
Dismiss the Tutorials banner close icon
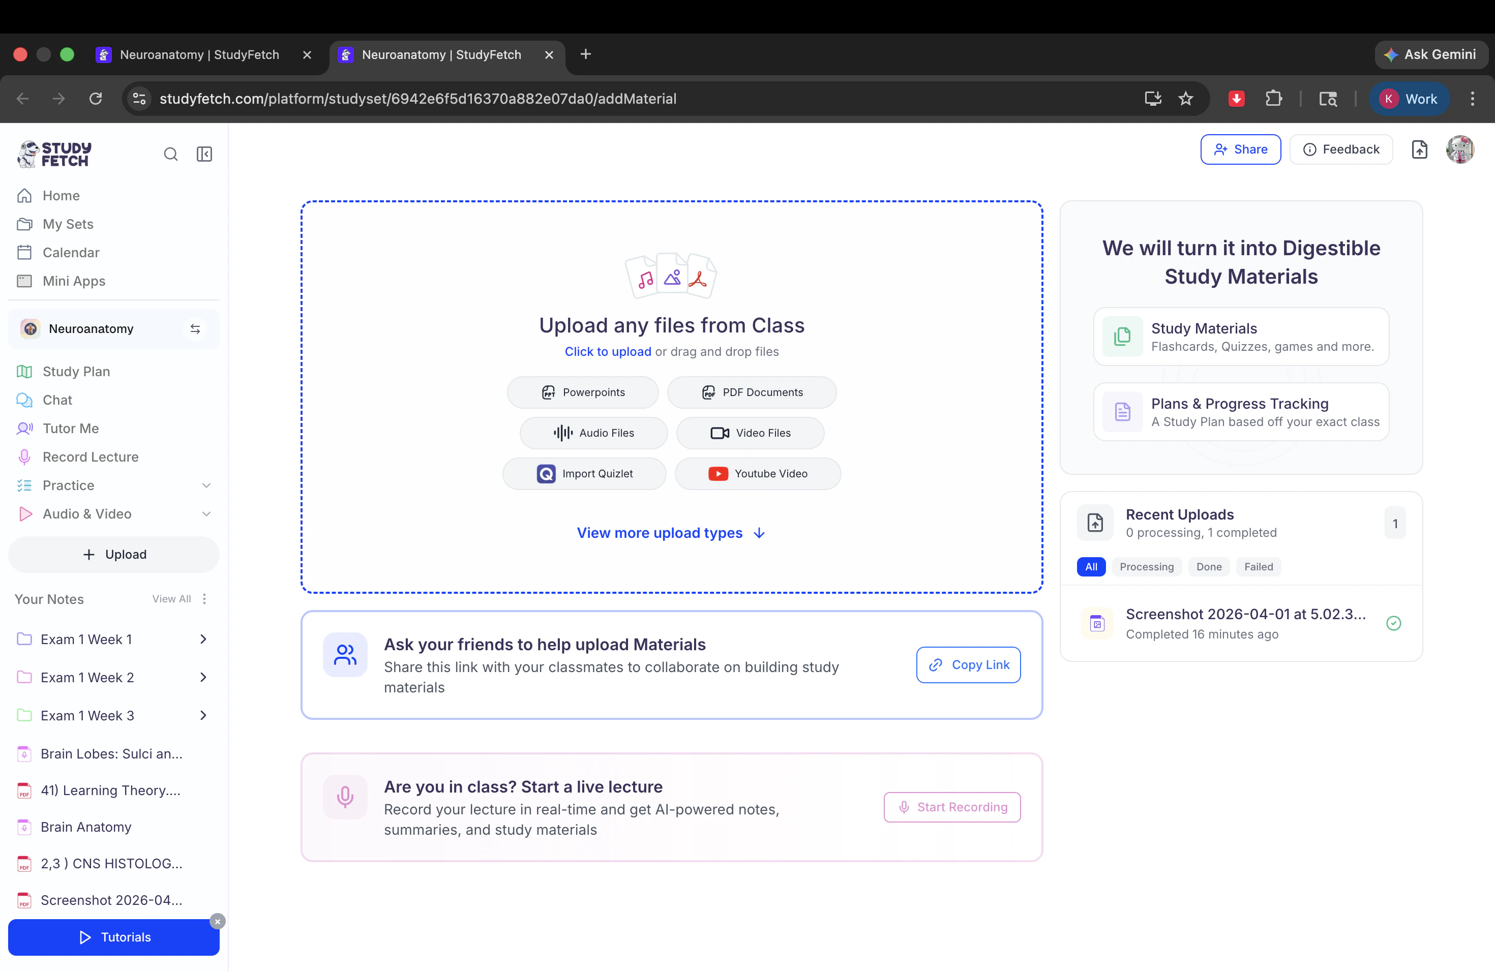point(217,921)
